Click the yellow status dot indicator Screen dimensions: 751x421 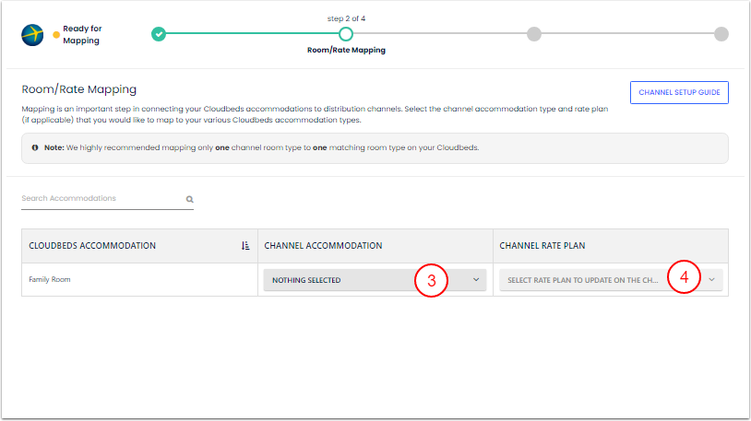[56, 35]
